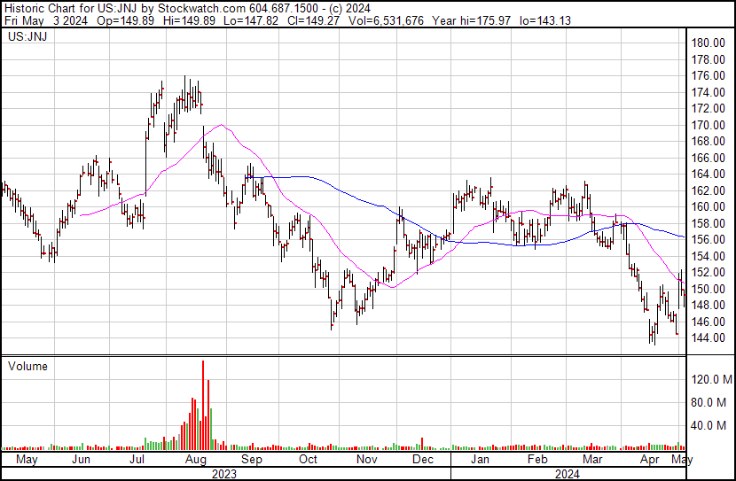Click the 180.00 price axis label
Viewport: 736px width, 481px height.
tap(709, 43)
